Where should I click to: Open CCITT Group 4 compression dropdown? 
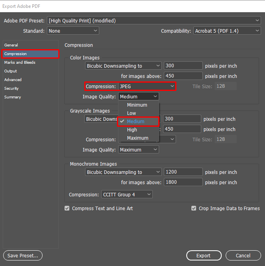tap(127, 194)
